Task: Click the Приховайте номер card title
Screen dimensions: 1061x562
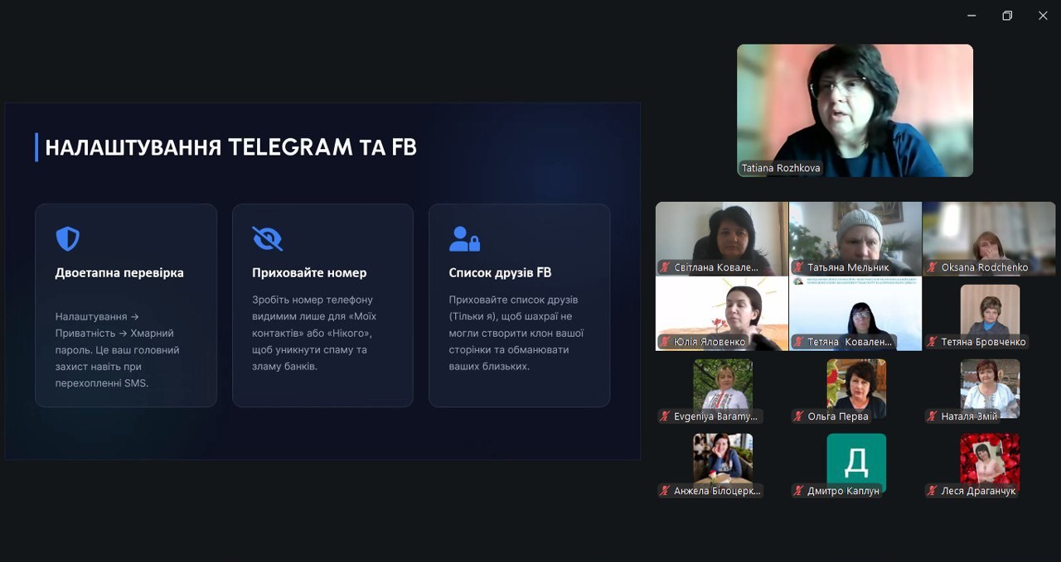Action: pyautogui.click(x=309, y=272)
